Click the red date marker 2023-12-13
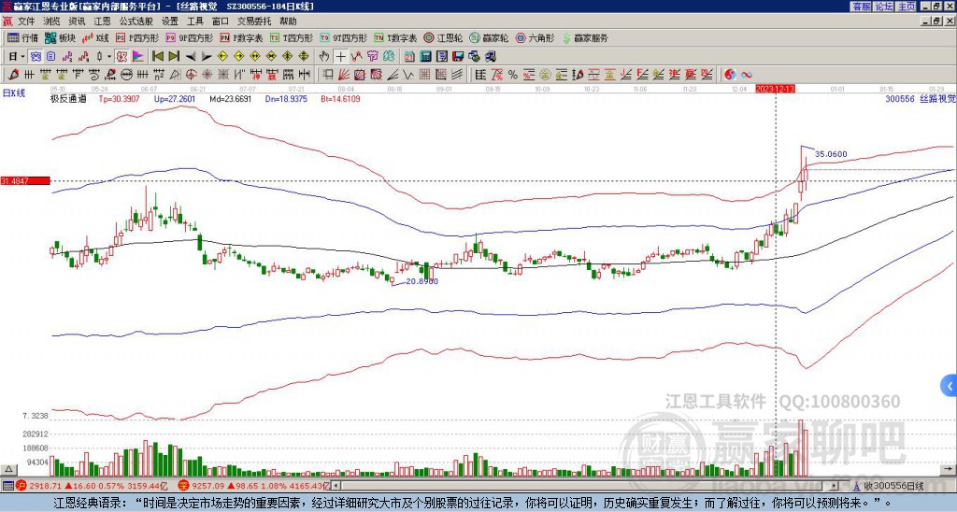 click(776, 89)
